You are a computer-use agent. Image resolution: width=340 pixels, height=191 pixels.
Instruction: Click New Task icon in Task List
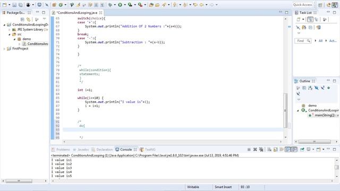click(x=299, y=20)
